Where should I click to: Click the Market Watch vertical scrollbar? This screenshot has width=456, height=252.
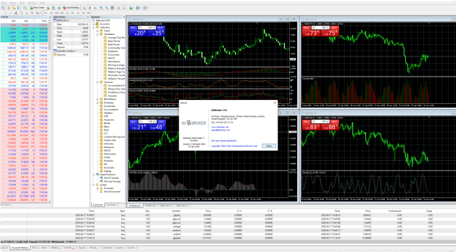pyautogui.click(x=50, y=110)
